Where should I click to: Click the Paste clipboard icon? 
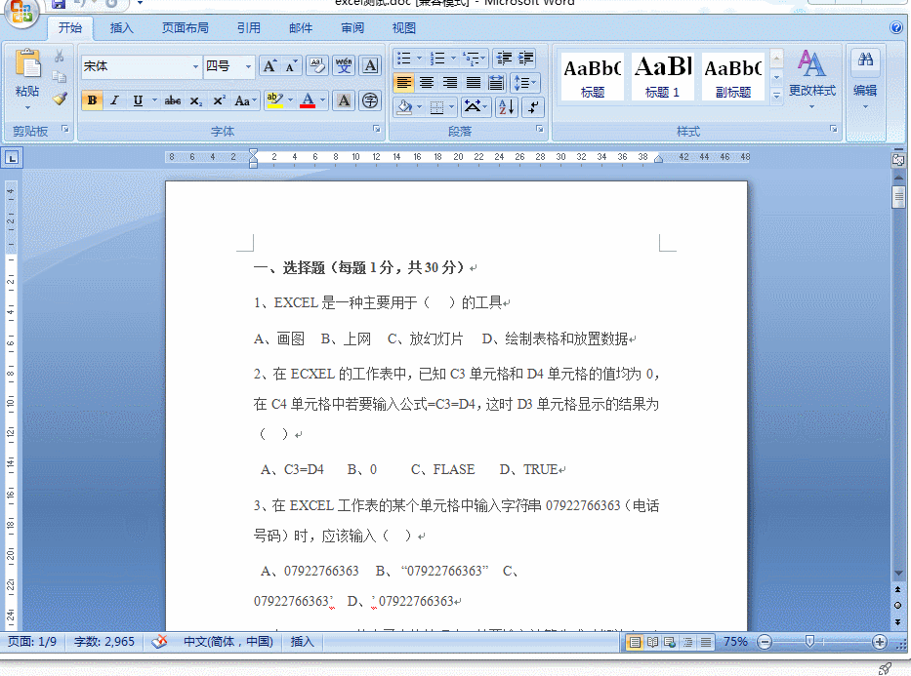[x=27, y=63]
